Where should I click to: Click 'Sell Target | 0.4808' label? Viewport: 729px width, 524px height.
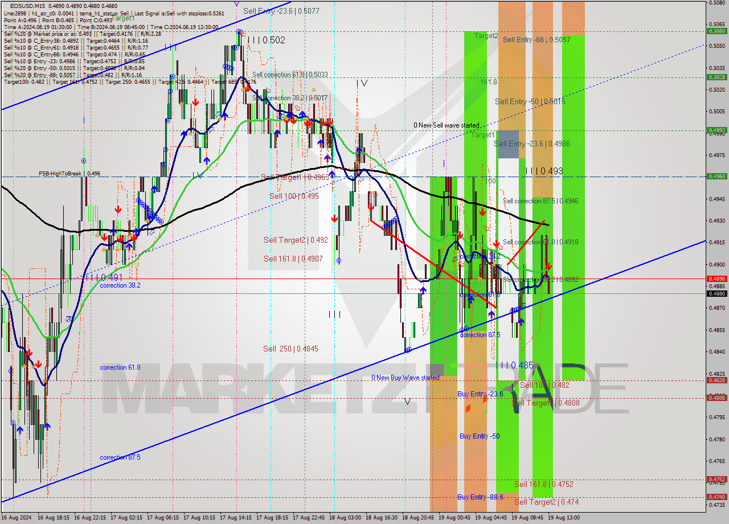click(x=546, y=403)
